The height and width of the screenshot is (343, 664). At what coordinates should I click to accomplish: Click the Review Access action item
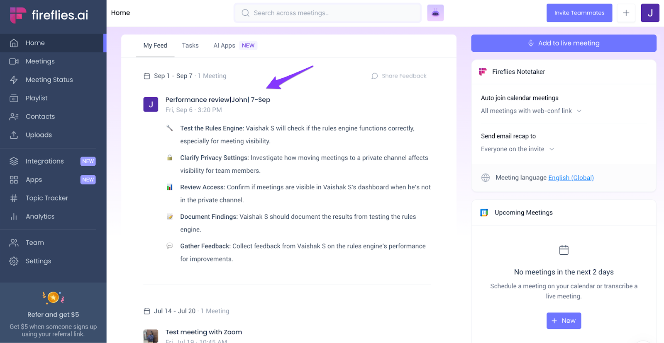click(305, 193)
